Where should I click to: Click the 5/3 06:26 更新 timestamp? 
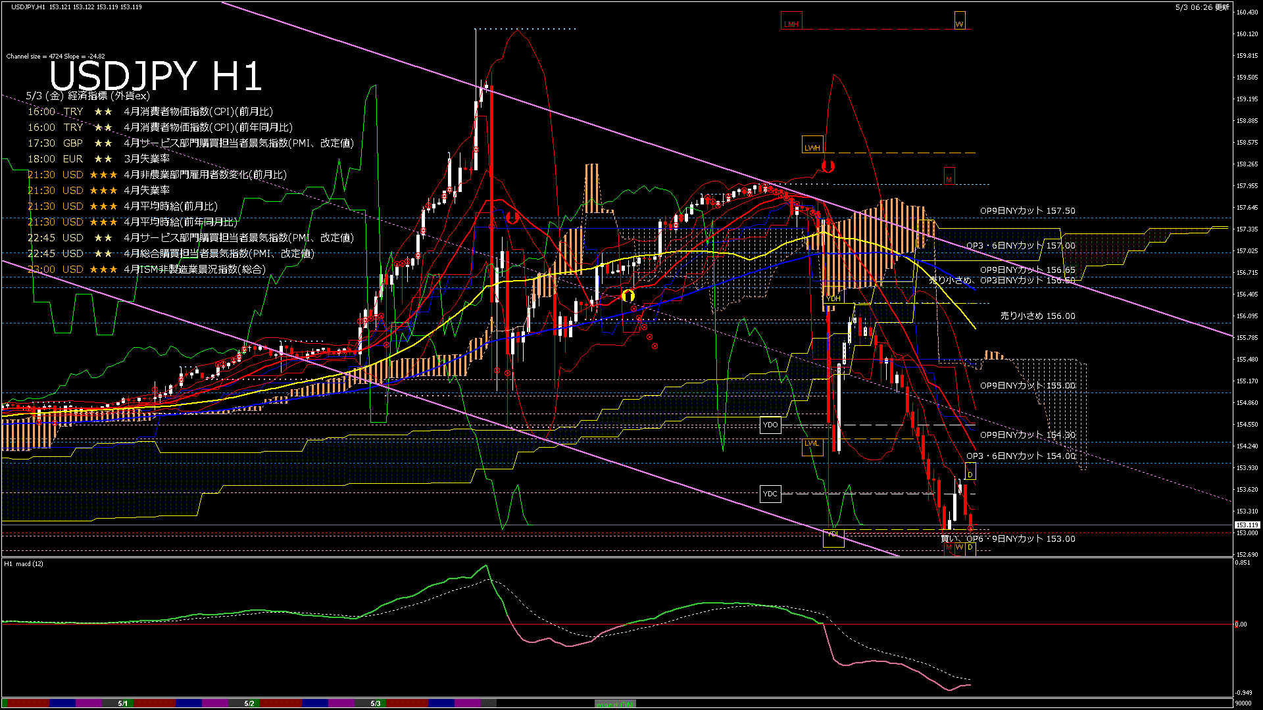coord(1202,7)
